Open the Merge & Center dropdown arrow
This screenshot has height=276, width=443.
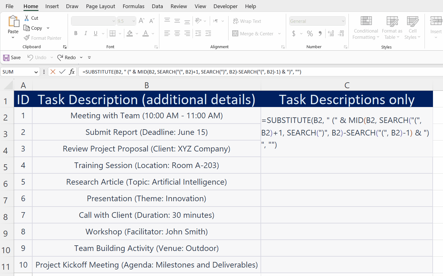(x=279, y=33)
